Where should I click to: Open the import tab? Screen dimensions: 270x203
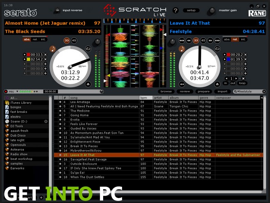(222, 91)
